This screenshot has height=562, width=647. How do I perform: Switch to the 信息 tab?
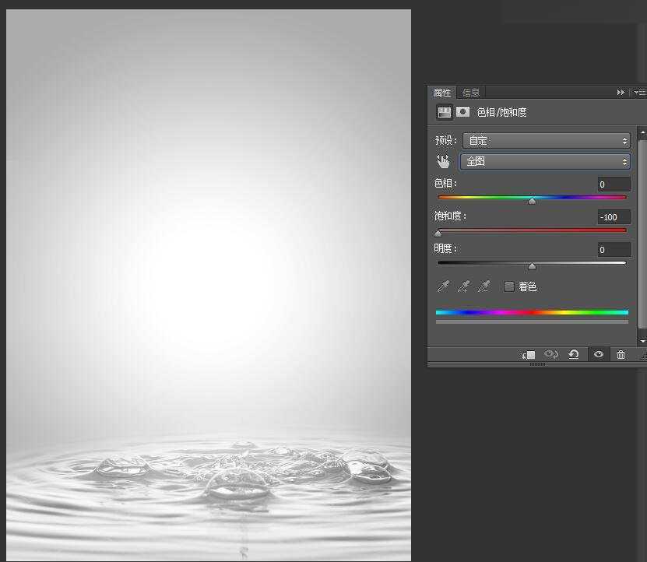471,93
